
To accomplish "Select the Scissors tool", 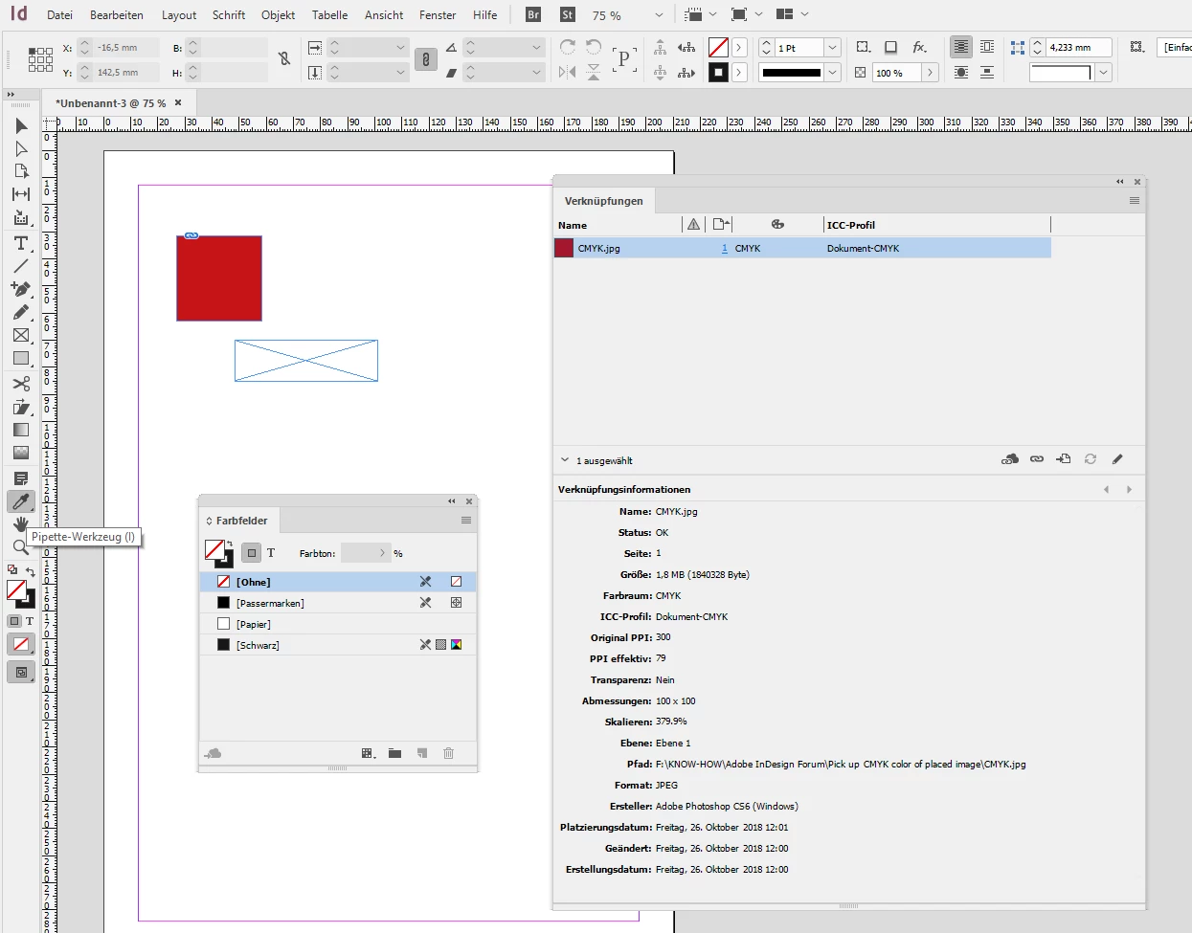I will coord(21,384).
